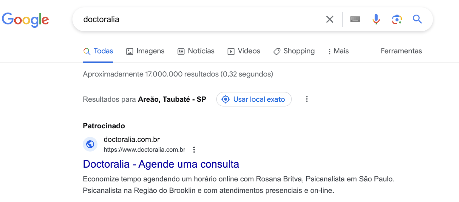Click into the search box containing doctoralia

click(x=201, y=19)
